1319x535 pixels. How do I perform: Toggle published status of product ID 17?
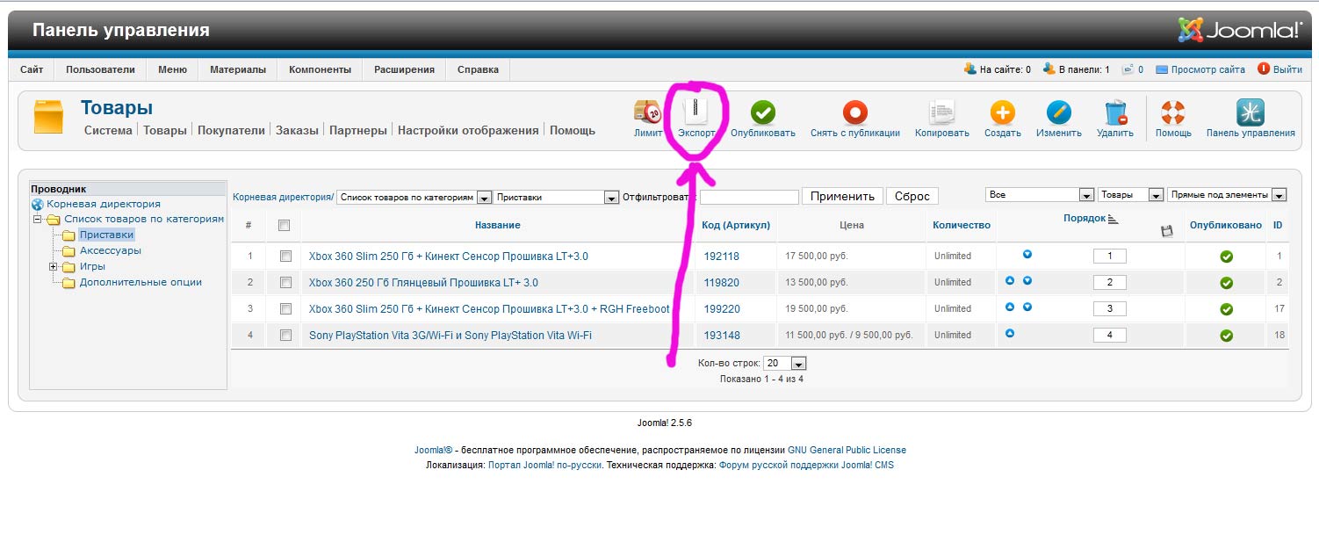1227,309
